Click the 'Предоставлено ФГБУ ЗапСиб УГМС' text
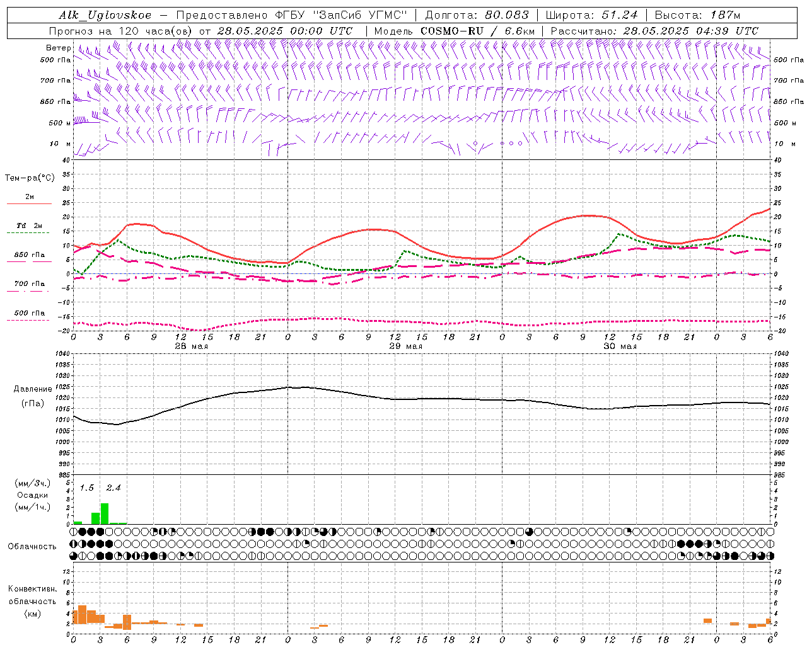Image resolution: width=807 pixels, height=645 pixels. pos(292,15)
